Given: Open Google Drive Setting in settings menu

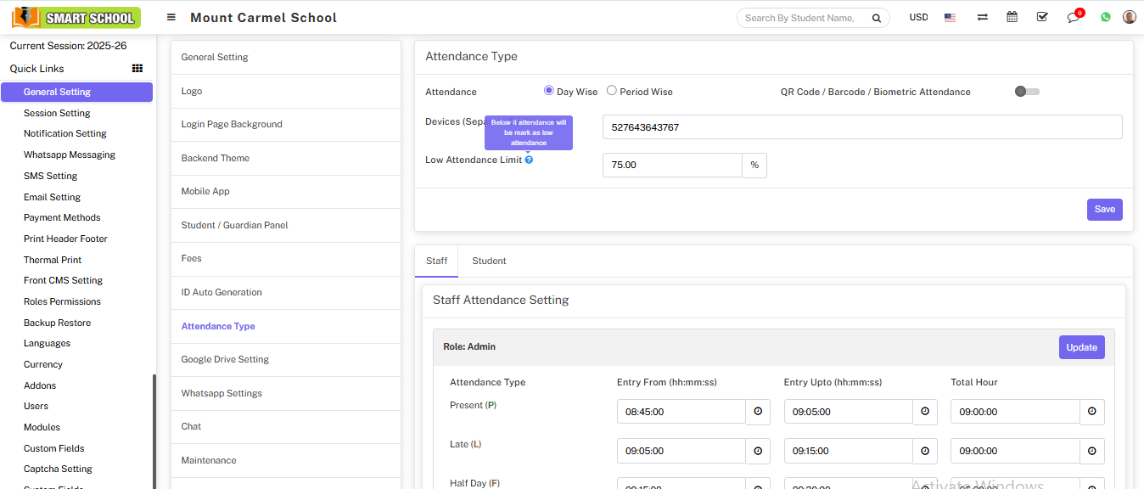Looking at the screenshot, I should click(x=225, y=359).
